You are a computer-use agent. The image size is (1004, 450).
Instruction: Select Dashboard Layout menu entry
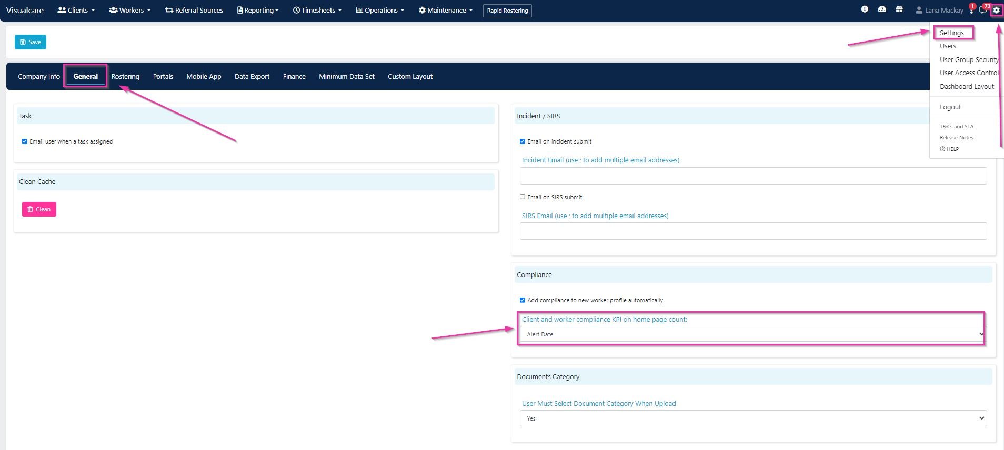click(967, 86)
